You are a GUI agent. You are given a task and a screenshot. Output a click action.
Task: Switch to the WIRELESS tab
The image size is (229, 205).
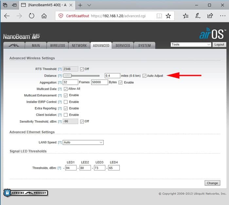[58, 46]
